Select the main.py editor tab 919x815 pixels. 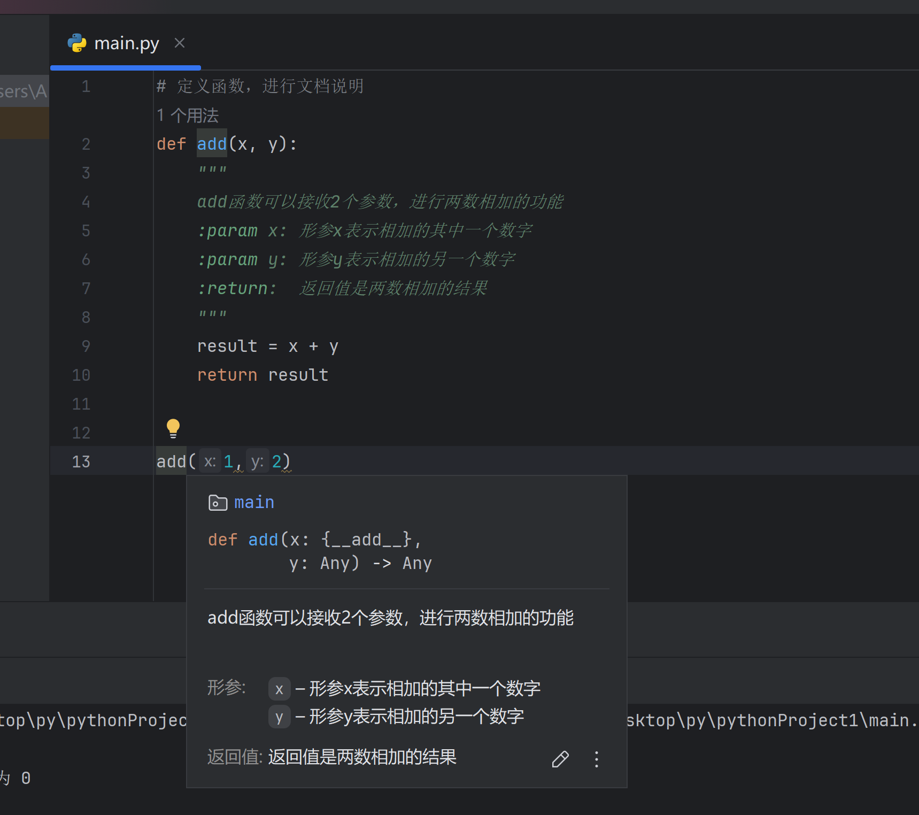[x=126, y=43]
